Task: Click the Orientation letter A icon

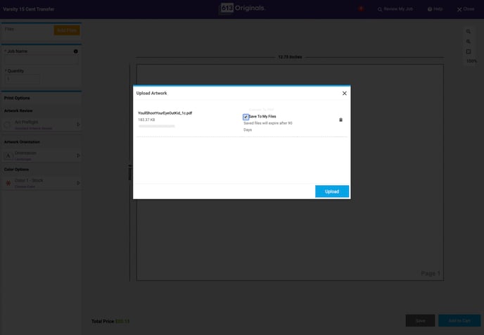Action: point(8,156)
